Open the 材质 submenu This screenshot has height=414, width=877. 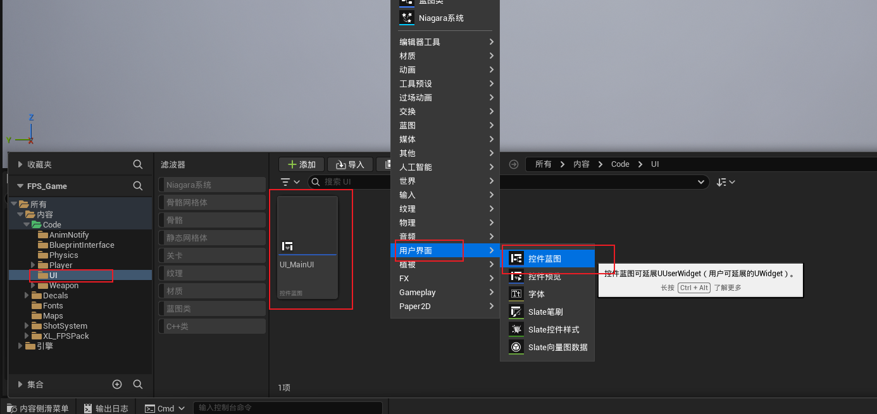pyautogui.click(x=445, y=56)
